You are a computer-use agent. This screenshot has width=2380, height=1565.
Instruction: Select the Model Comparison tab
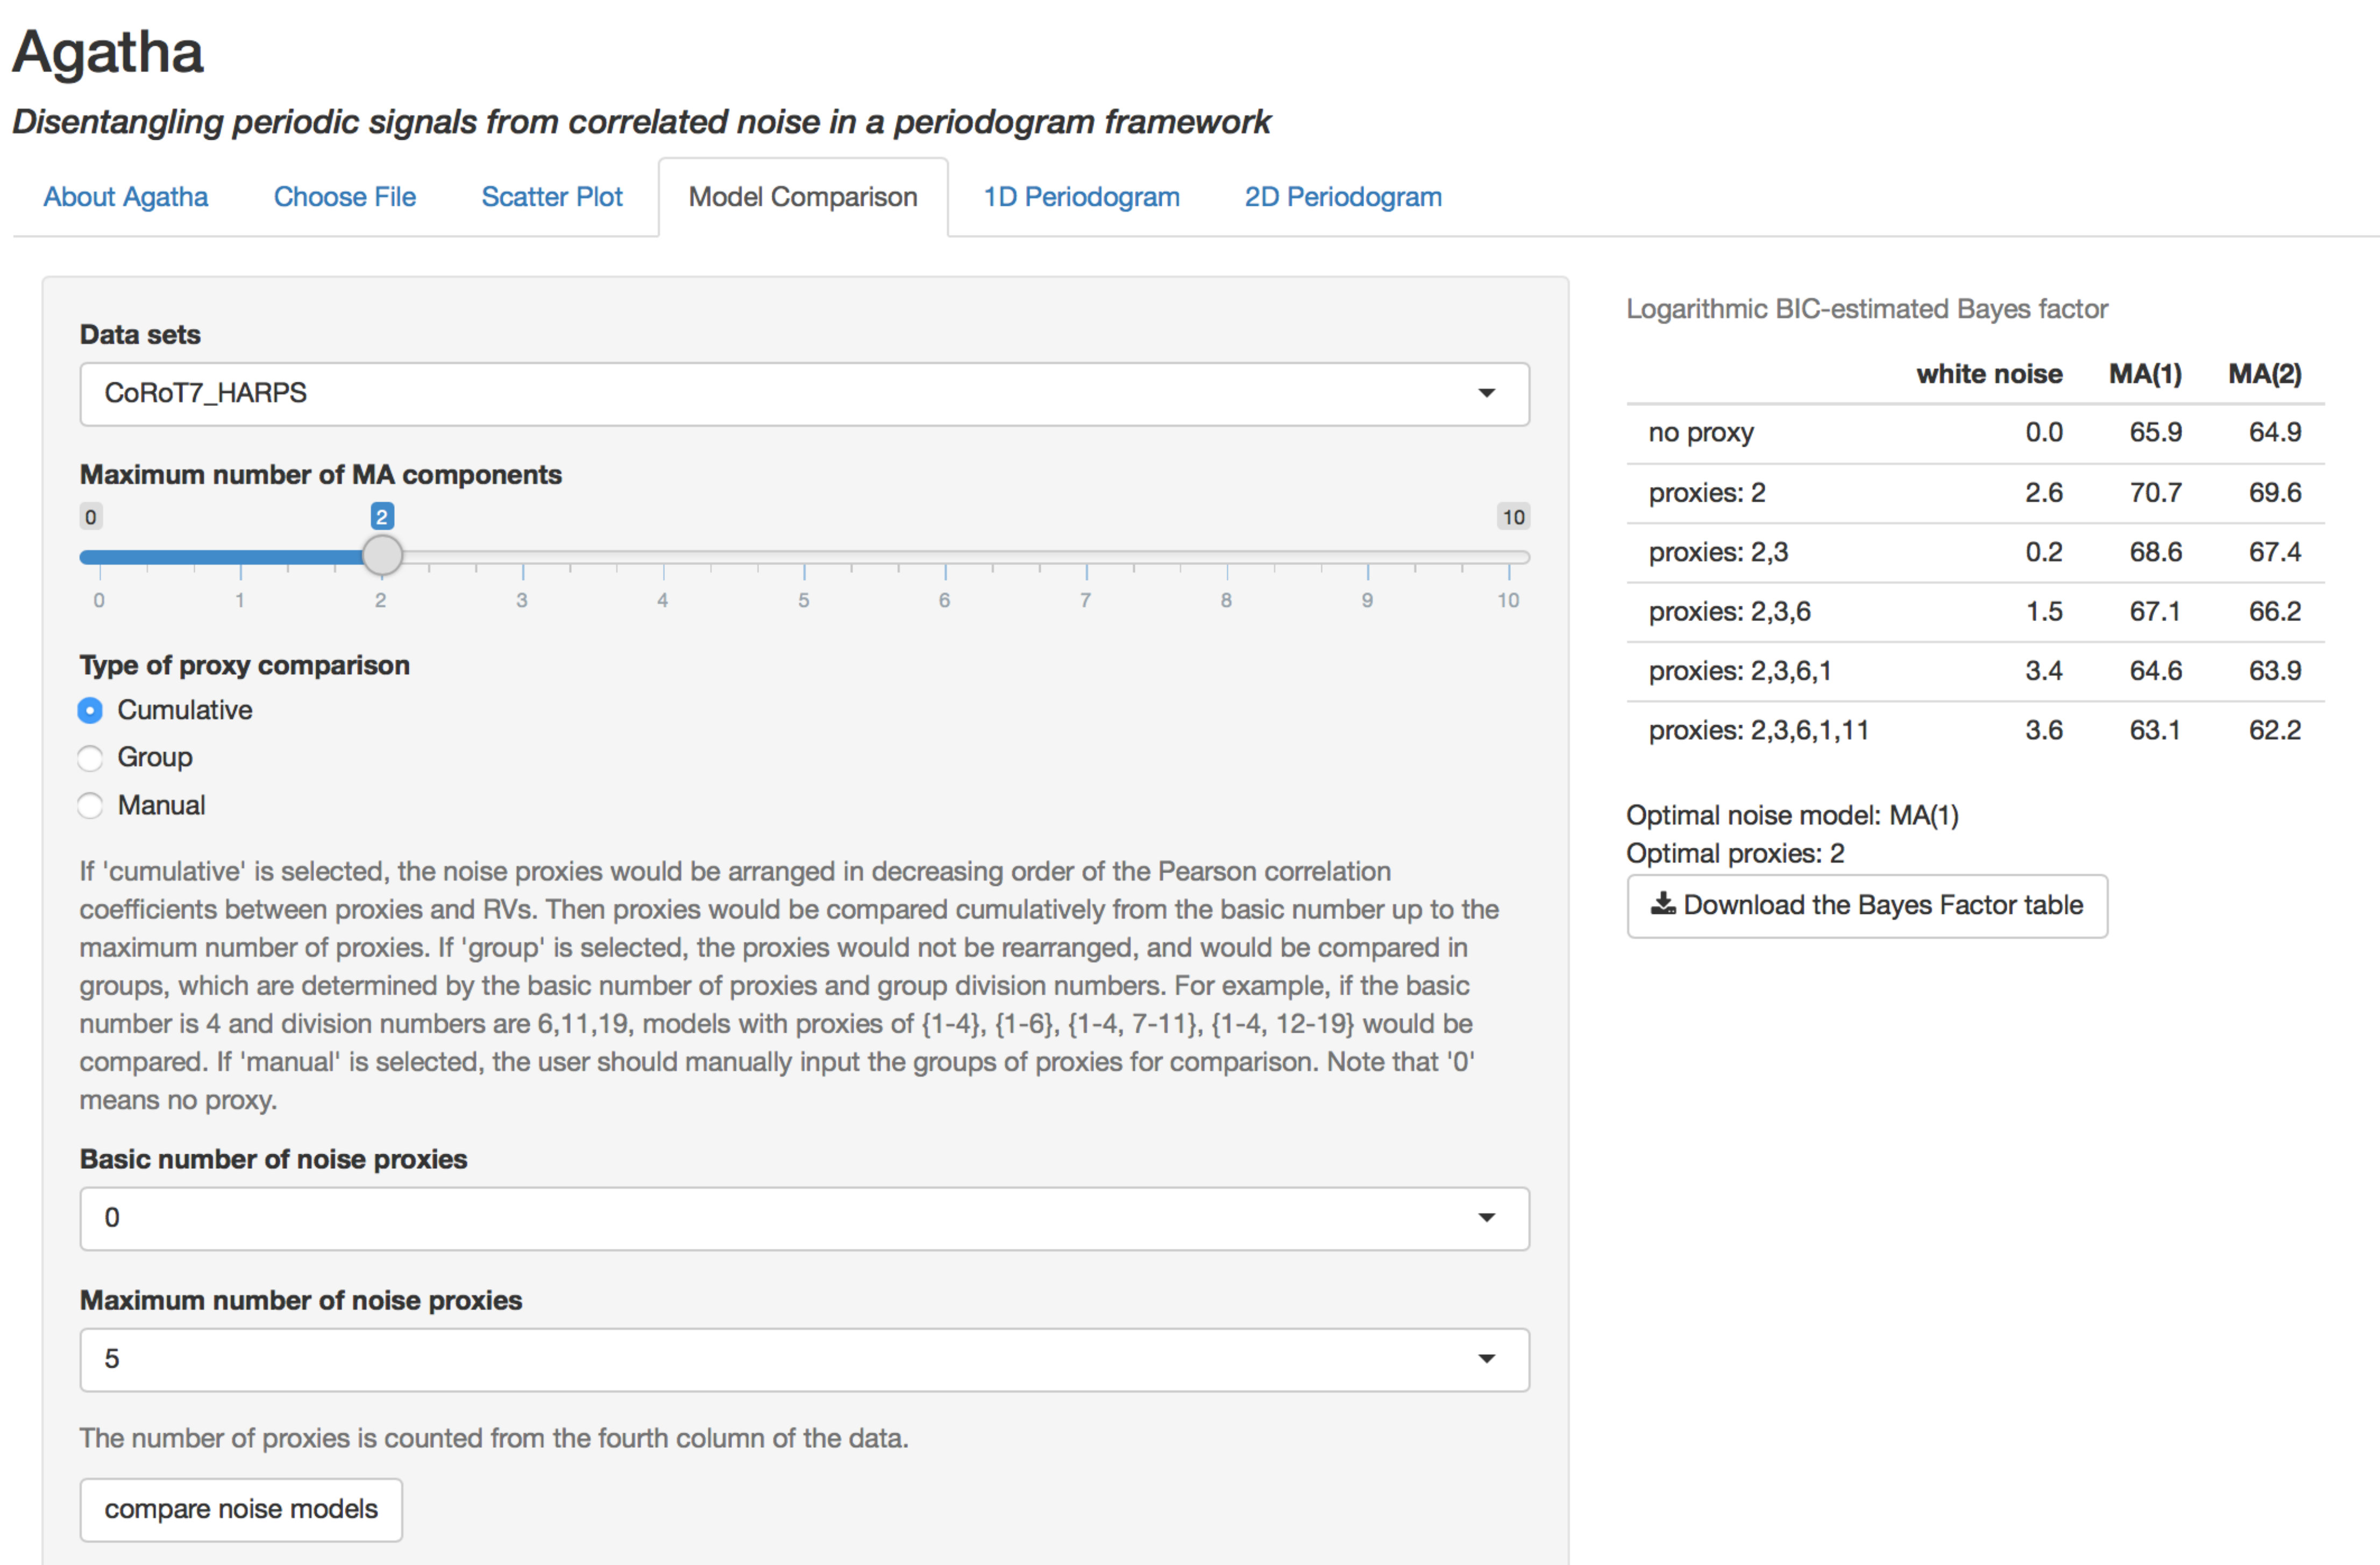(x=803, y=197)
